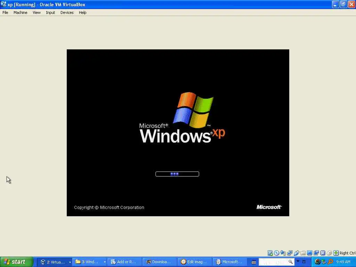Click the display status icon
This screenshot has width=356, height=267.
[309, 253]
